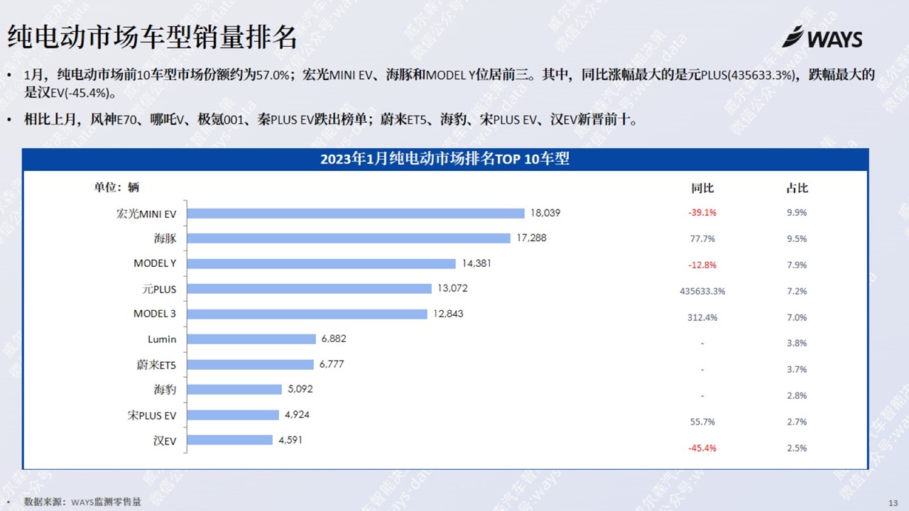Click the 元PLUS row label
This screenshot has width=909, height=511.
pyautogui.click(x=159, y=289)
